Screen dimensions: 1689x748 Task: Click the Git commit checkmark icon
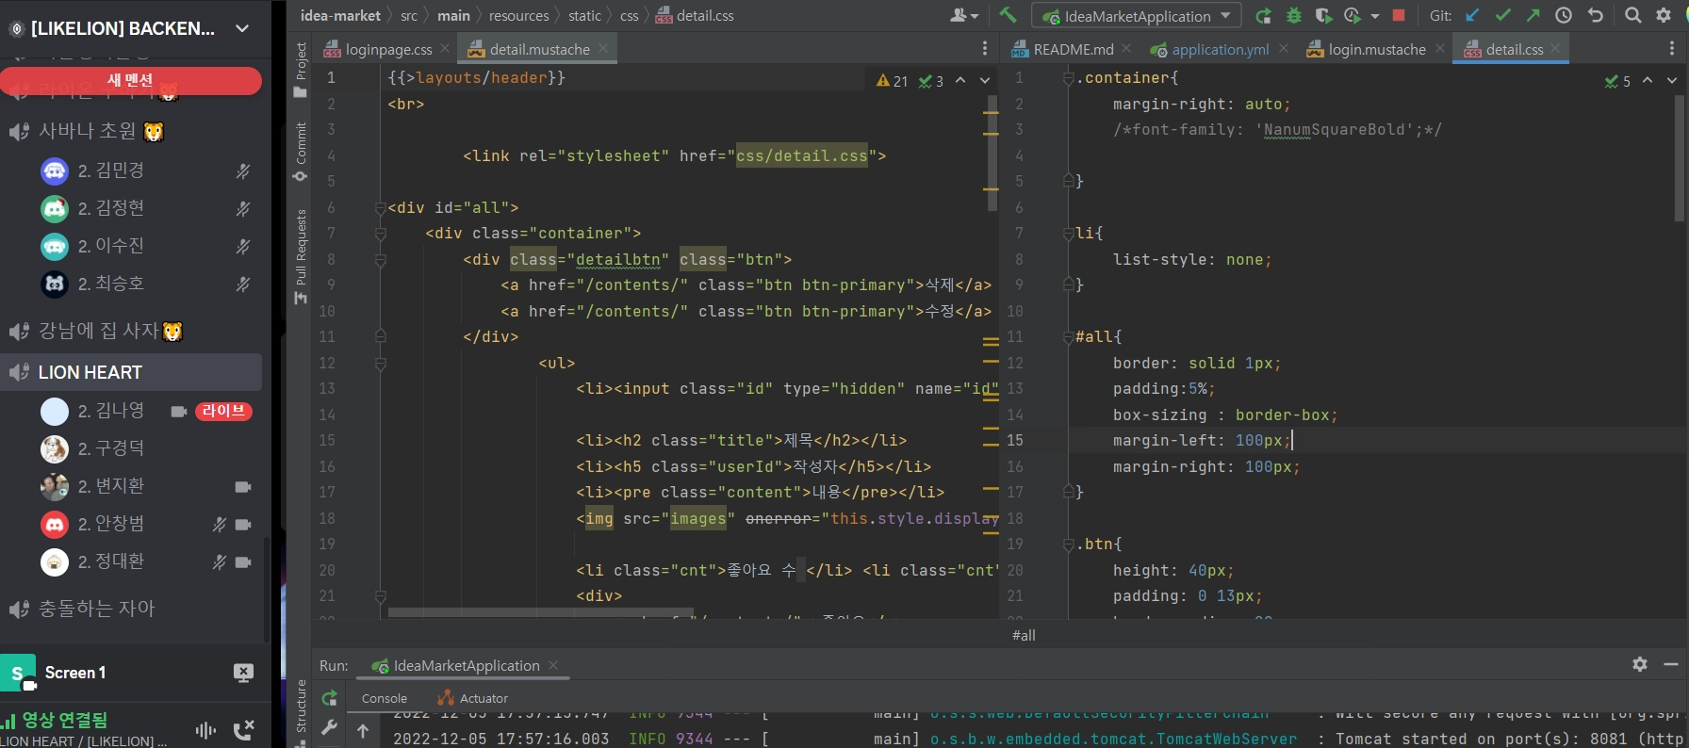coord(1503,15)
